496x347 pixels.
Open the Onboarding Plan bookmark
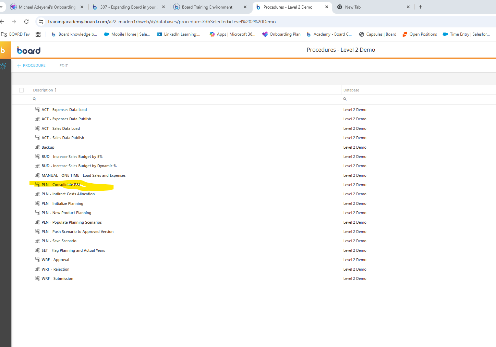pyautogui.click(x=281, y=34)
